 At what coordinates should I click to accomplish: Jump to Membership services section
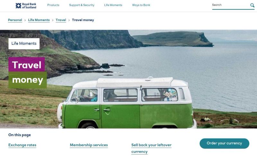pyautogui.click(x=89, y=145)
